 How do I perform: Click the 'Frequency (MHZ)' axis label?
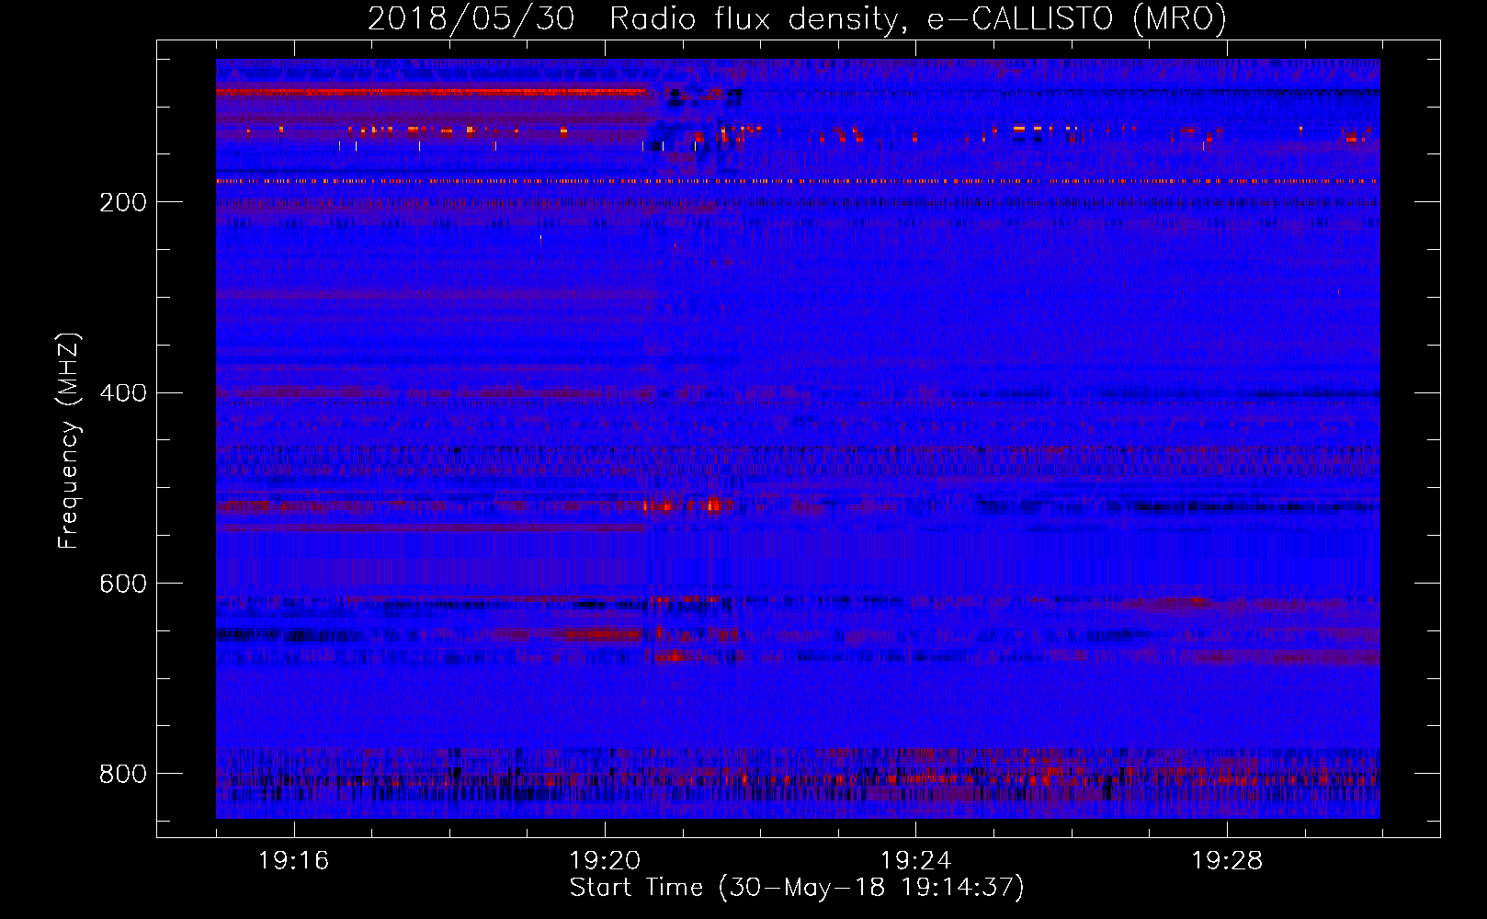pos(69,441)
